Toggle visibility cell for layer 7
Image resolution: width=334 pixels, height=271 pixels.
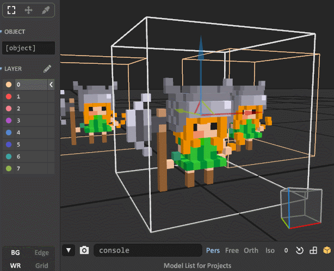click(51, 168)
